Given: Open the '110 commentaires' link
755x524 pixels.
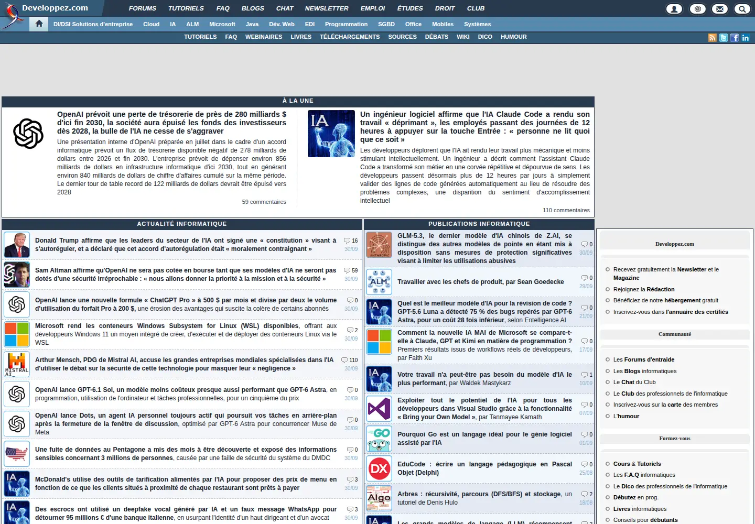Looking at the screenshot, I should (566, 210).
